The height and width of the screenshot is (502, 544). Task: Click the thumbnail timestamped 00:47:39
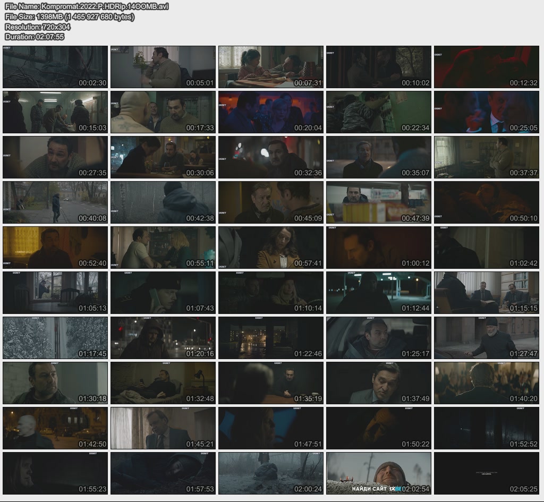[x=378, y=202]
